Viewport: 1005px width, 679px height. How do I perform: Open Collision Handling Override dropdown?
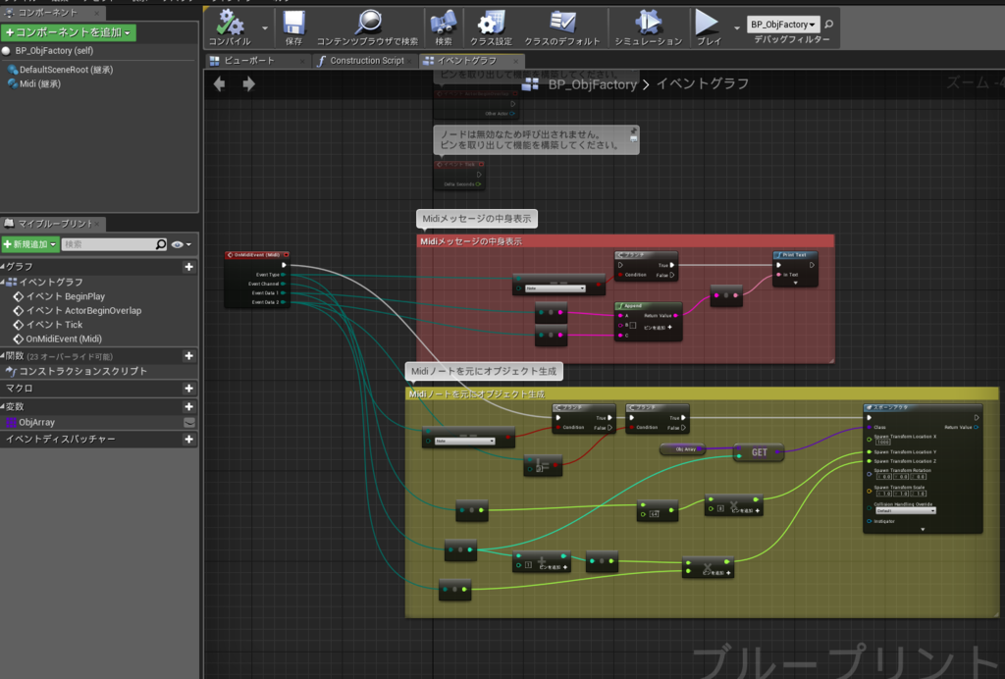pyautogui.click(x=906, y=510)
